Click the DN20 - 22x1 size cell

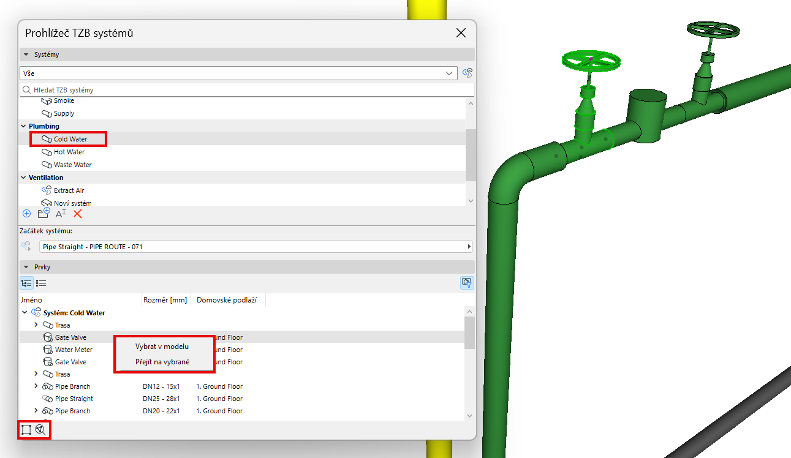click(x=161, y=411)
